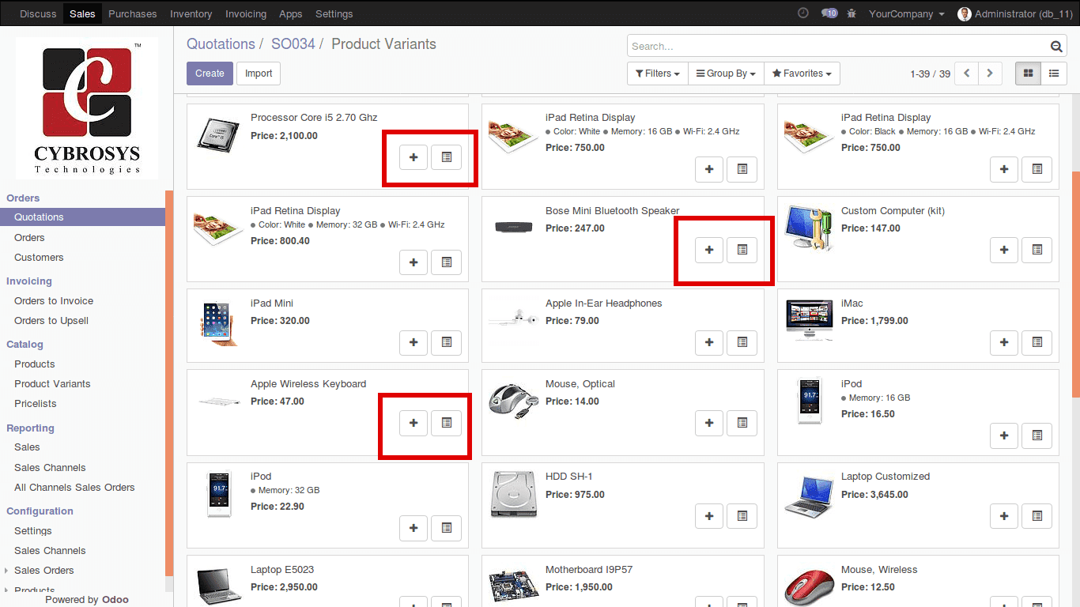
Task: Click the search magnifier icon
Action: 1056,47
